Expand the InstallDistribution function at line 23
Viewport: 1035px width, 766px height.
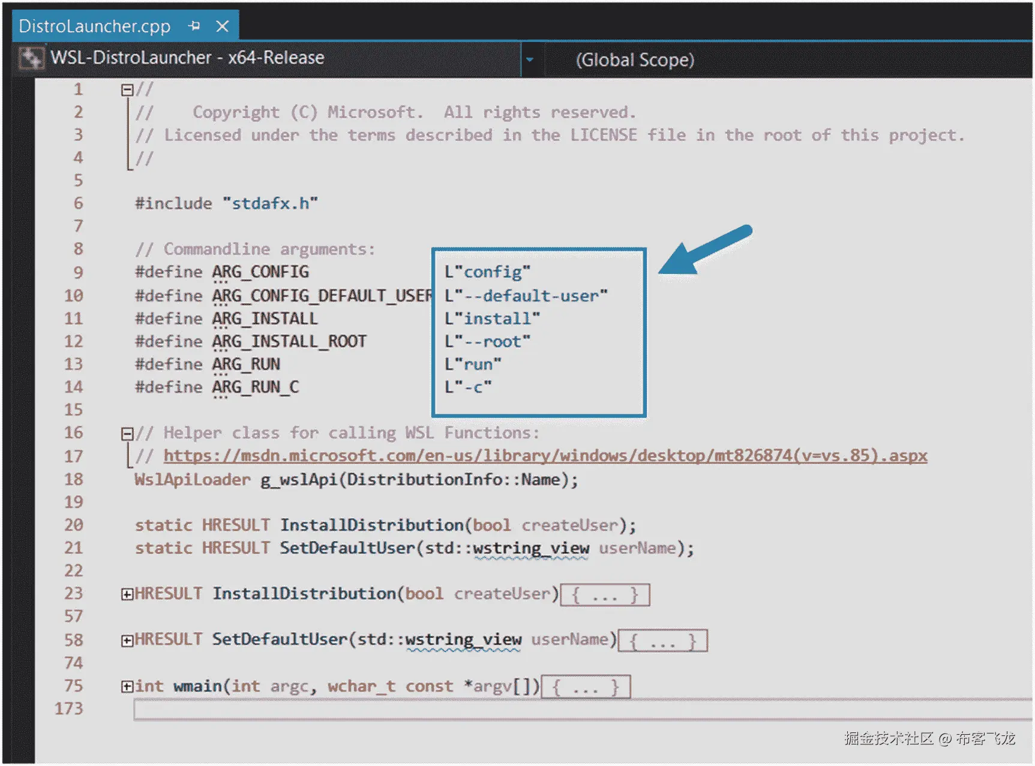tap(127, 594)
